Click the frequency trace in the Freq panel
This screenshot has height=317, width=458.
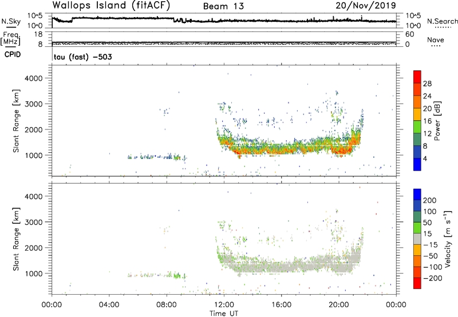pos(224,42)
